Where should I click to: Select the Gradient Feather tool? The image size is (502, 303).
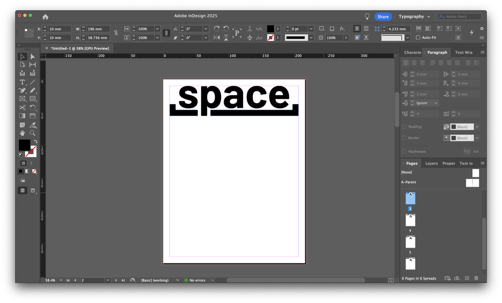pos(32,116)
